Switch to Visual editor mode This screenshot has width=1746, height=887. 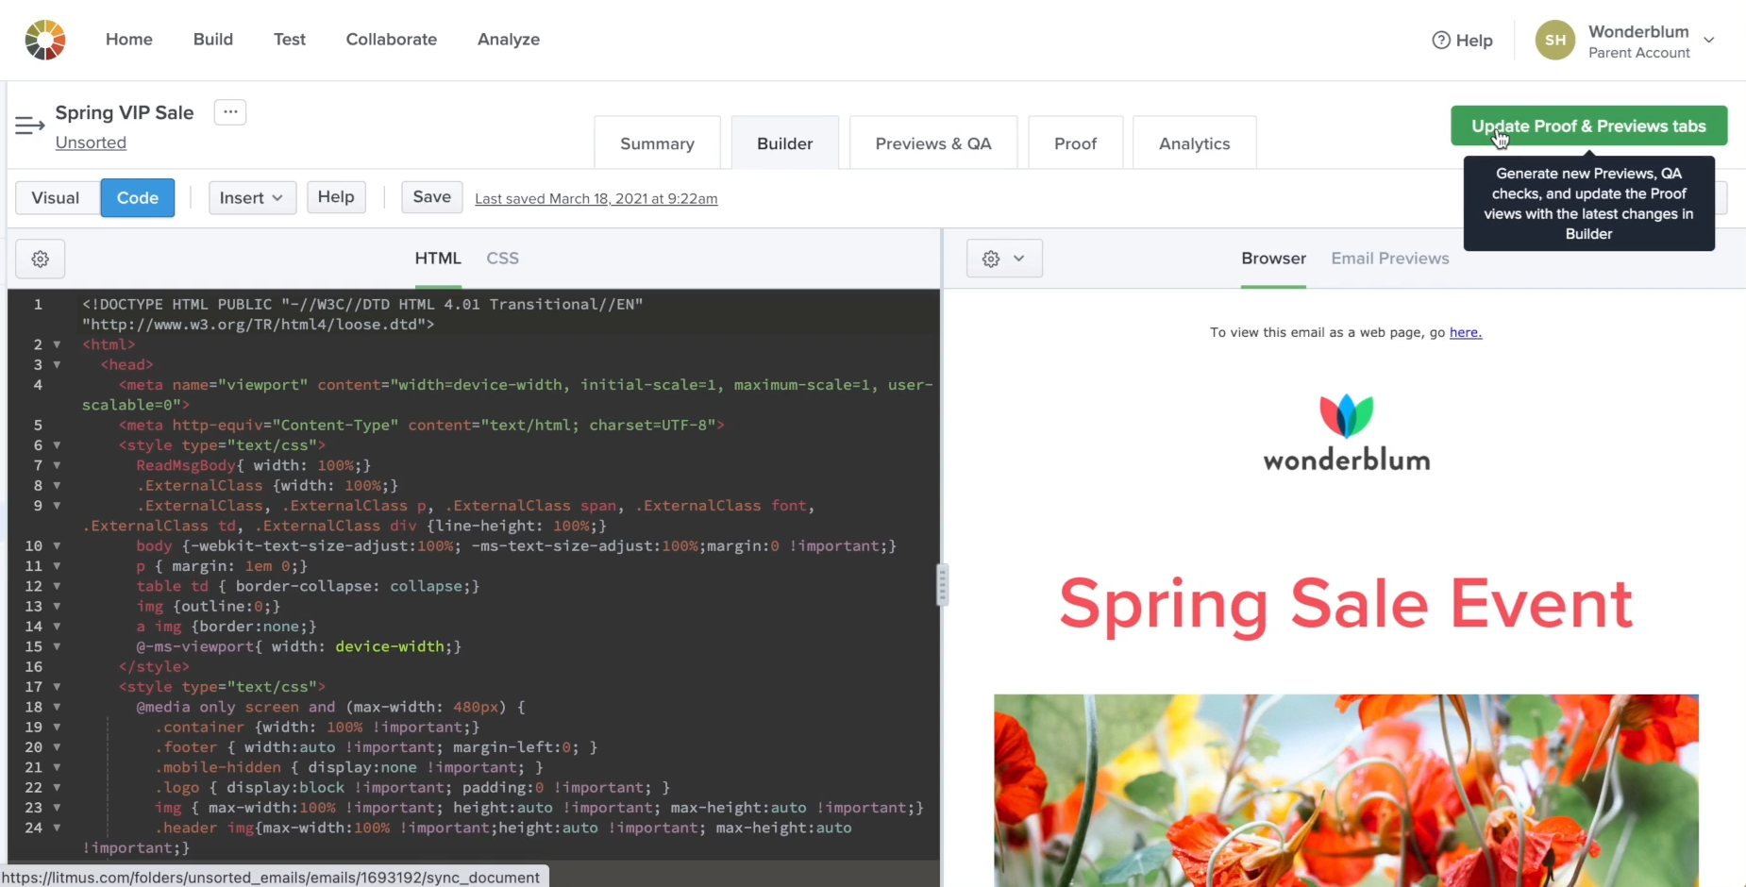(x=56, y=197)
